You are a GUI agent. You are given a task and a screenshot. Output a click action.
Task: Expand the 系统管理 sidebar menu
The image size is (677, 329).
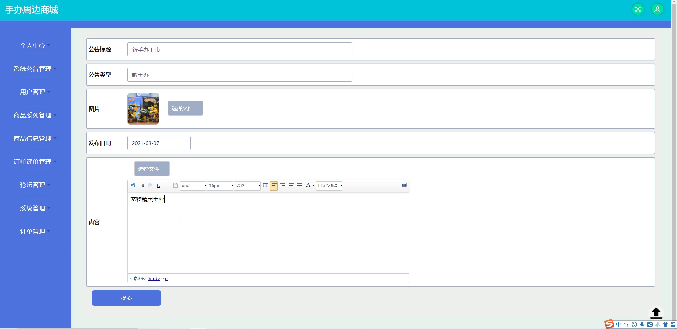35,208
